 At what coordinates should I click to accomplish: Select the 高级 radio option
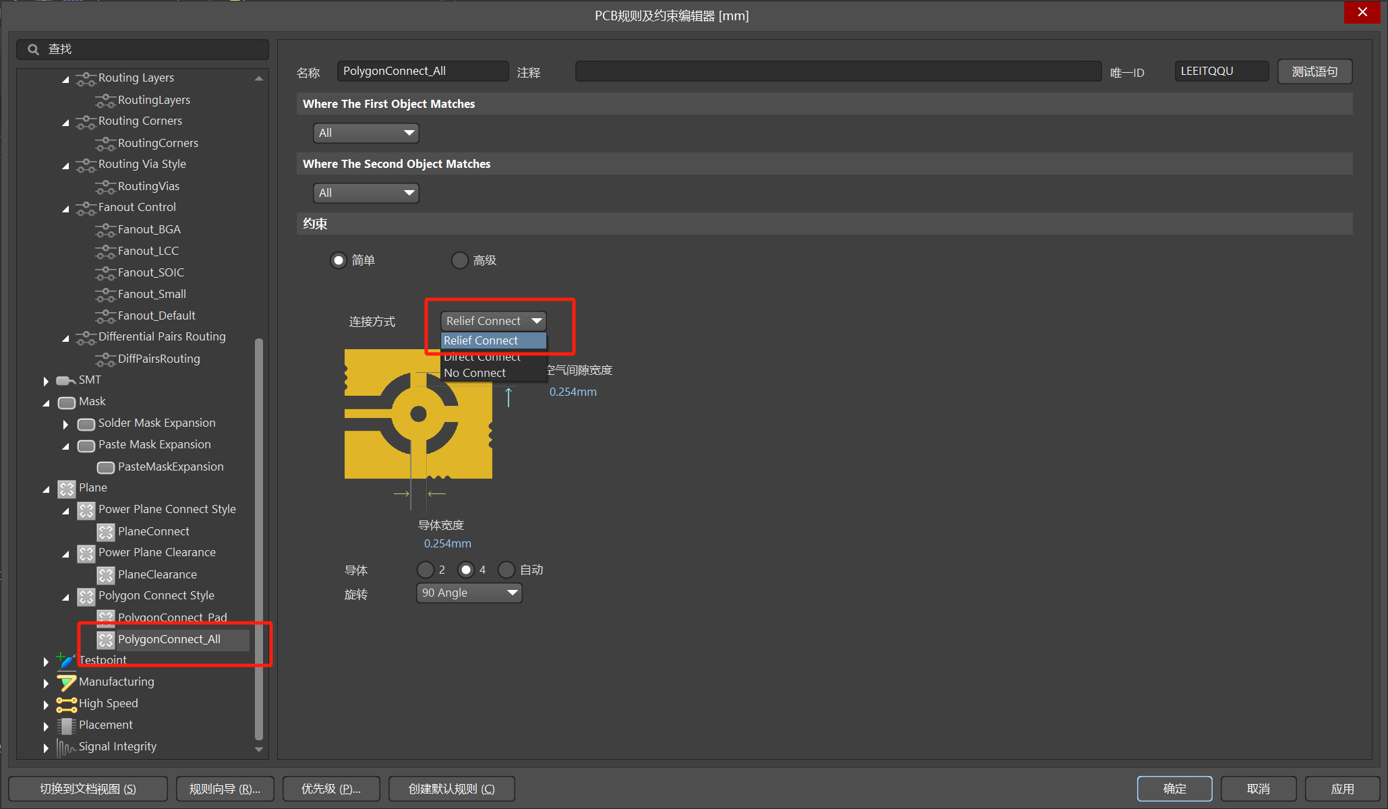[460, 260]
